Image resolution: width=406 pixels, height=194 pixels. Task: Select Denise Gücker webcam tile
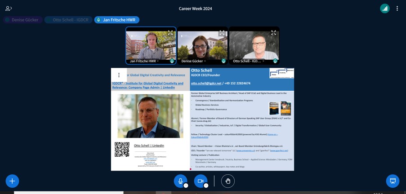[x=202, y=45]
